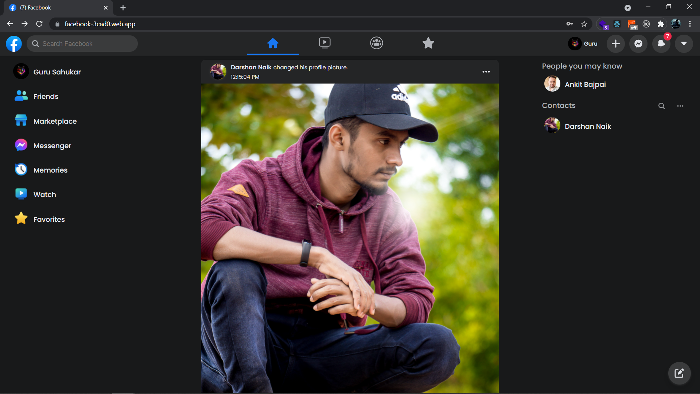Click the Facebook logo icon
700x394 pixels.
(x=14, y=44)
